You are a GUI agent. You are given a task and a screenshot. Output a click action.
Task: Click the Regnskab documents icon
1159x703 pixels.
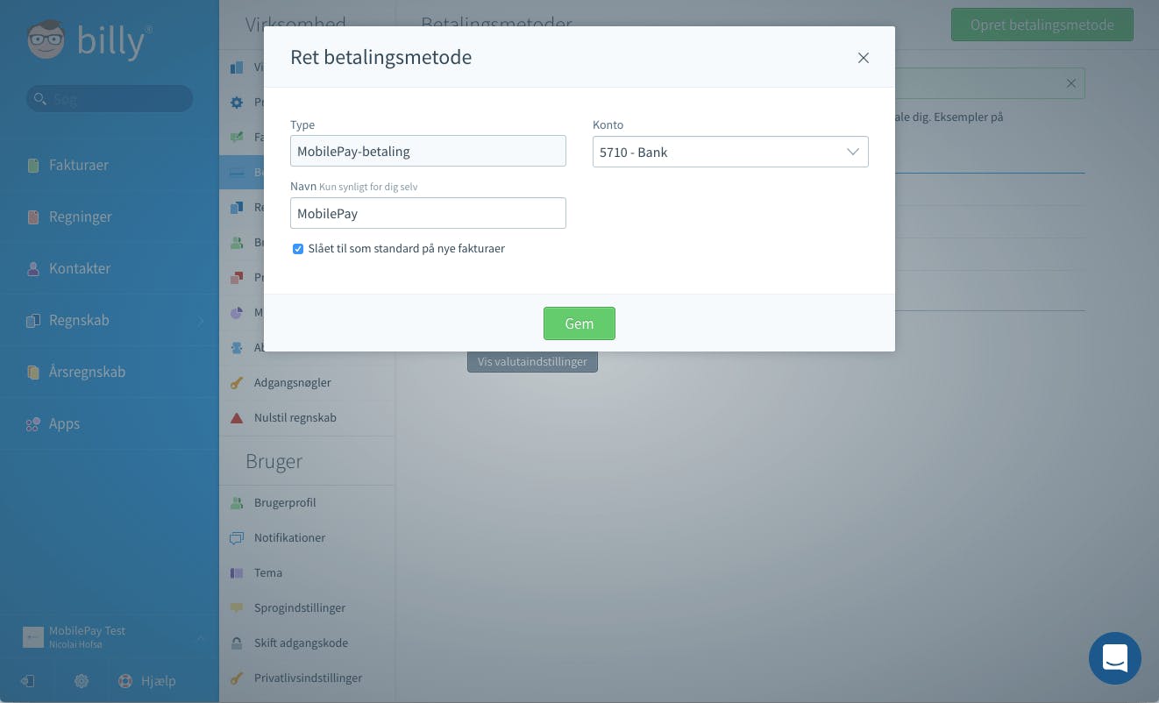pos(33,320)
